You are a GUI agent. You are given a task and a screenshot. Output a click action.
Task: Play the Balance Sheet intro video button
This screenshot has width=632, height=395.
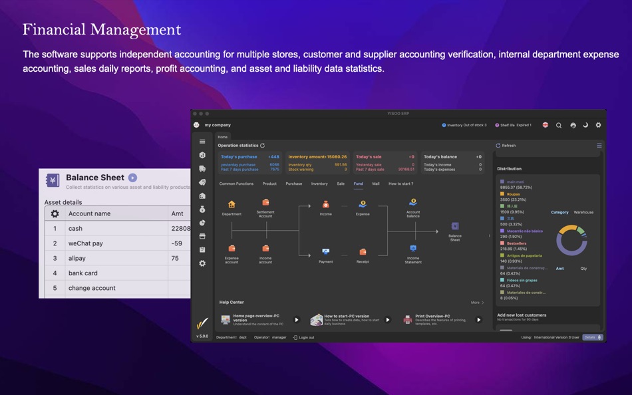click(132, 178)
